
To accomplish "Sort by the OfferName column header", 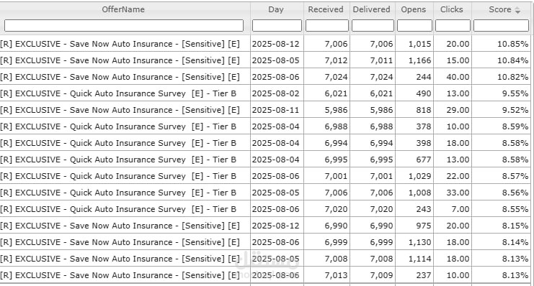I will coord(123,9).
